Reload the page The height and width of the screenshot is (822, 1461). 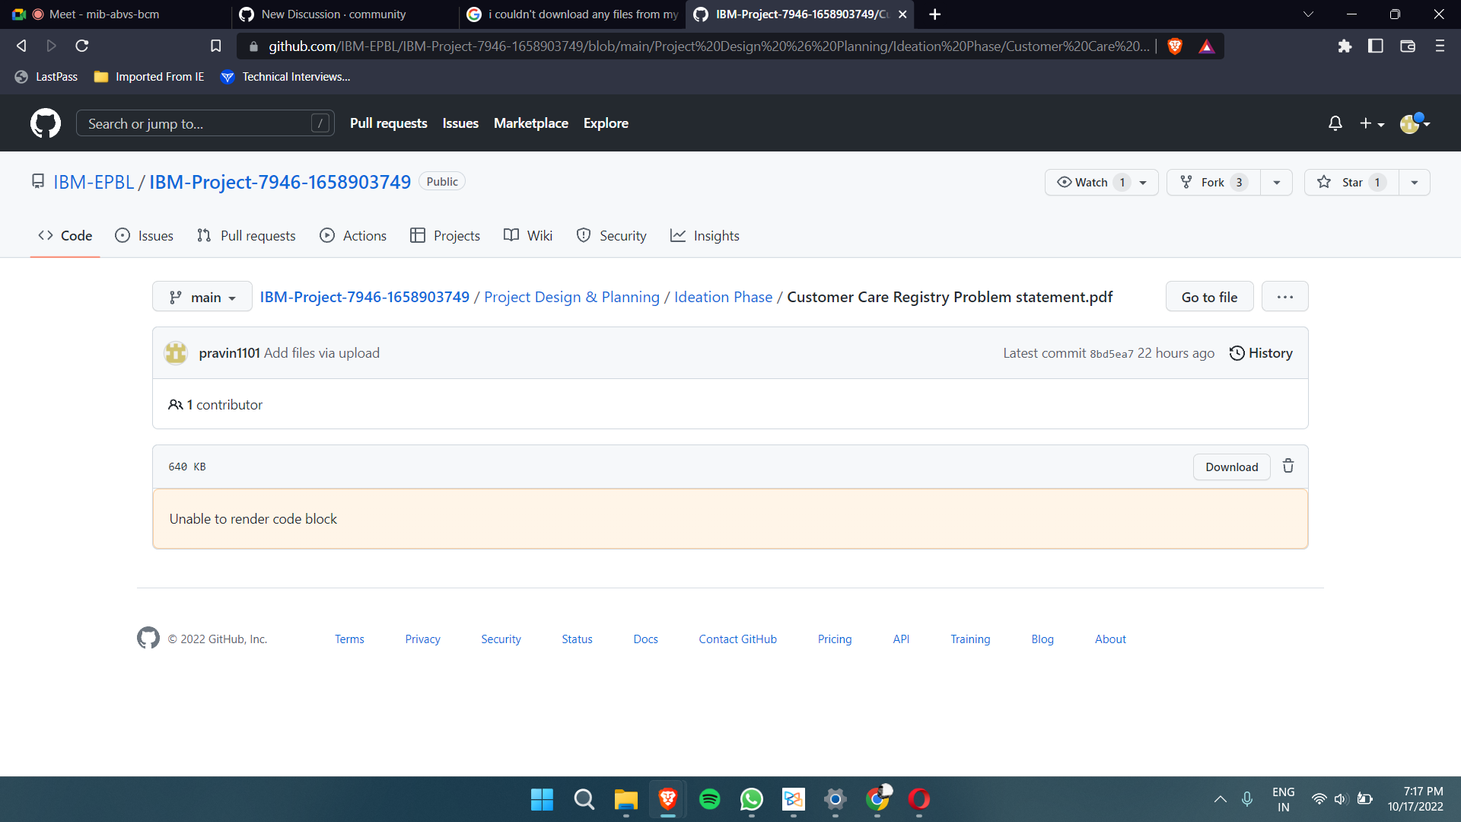82,46
